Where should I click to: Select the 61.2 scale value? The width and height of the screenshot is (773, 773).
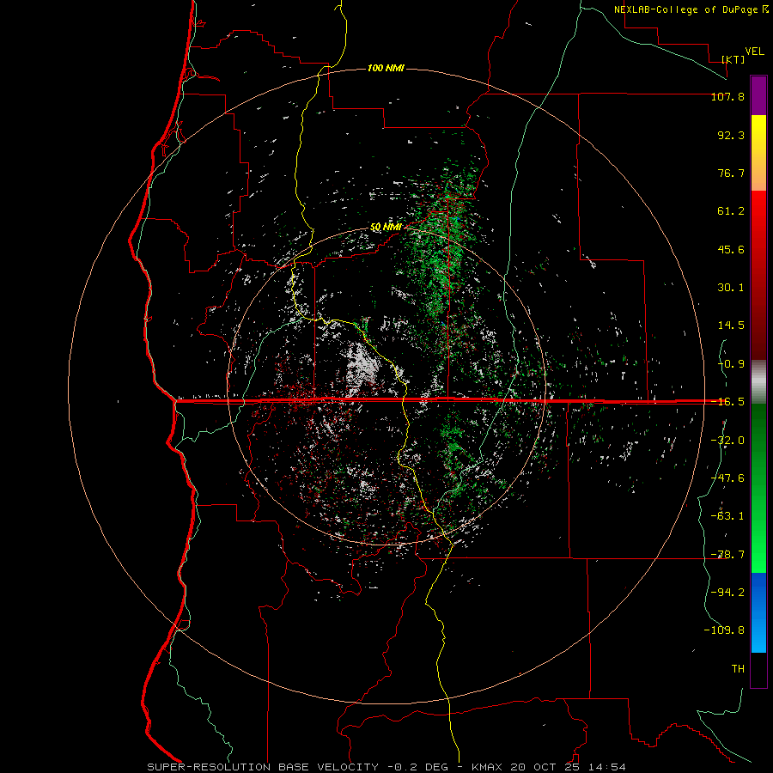pos(731,211)
